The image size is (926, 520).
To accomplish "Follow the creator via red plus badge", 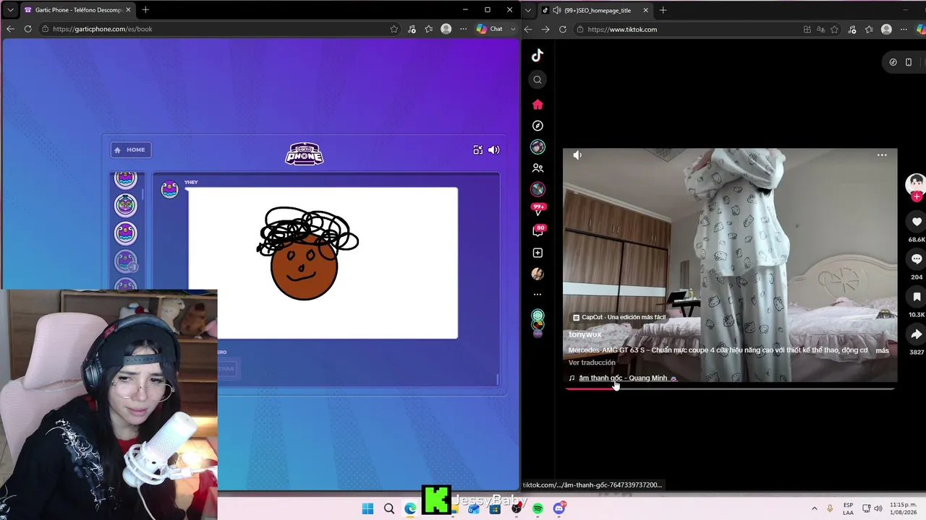I will click(917, 196).
